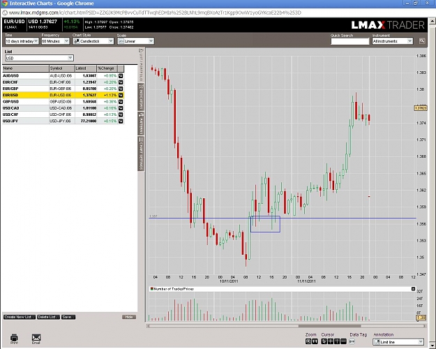The image size is (436, 349).
Task: Click the blue rectangle annotation on chart
Action: coord(265,224)
